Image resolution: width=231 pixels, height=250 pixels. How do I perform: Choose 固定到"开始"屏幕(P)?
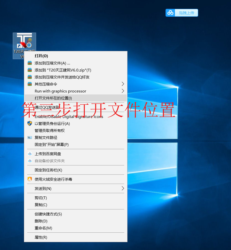76,145
